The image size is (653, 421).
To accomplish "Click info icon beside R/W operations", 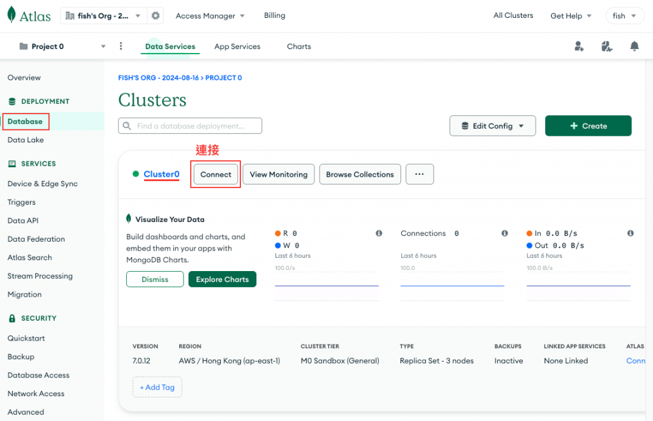I will pyautogui.click(x=379, y=233).
